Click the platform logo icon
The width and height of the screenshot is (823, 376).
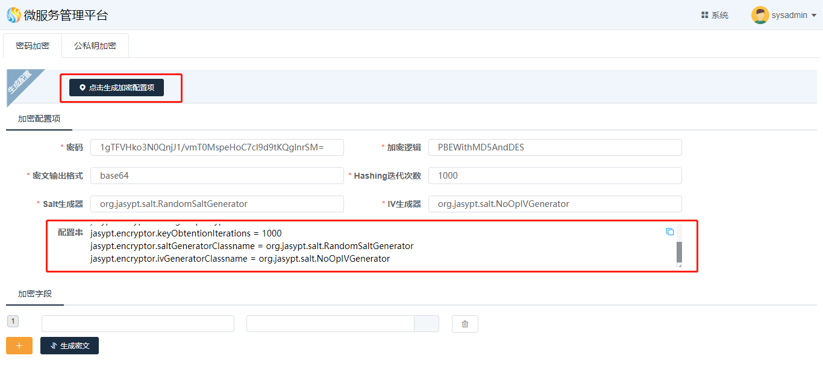[13, 15]
